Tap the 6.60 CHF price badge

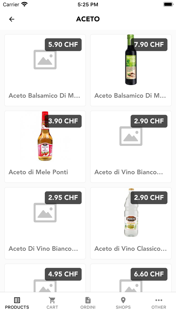(x=149, y=274)
